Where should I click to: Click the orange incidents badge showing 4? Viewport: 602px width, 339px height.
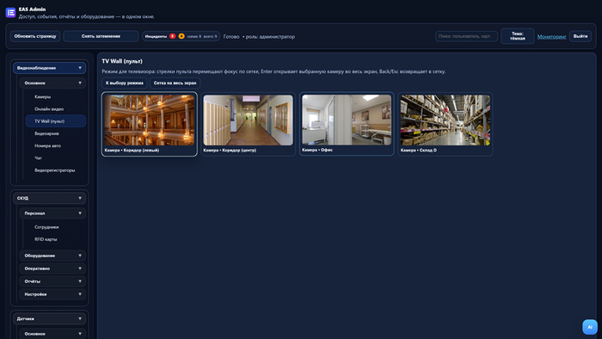[x=181, y=36]
